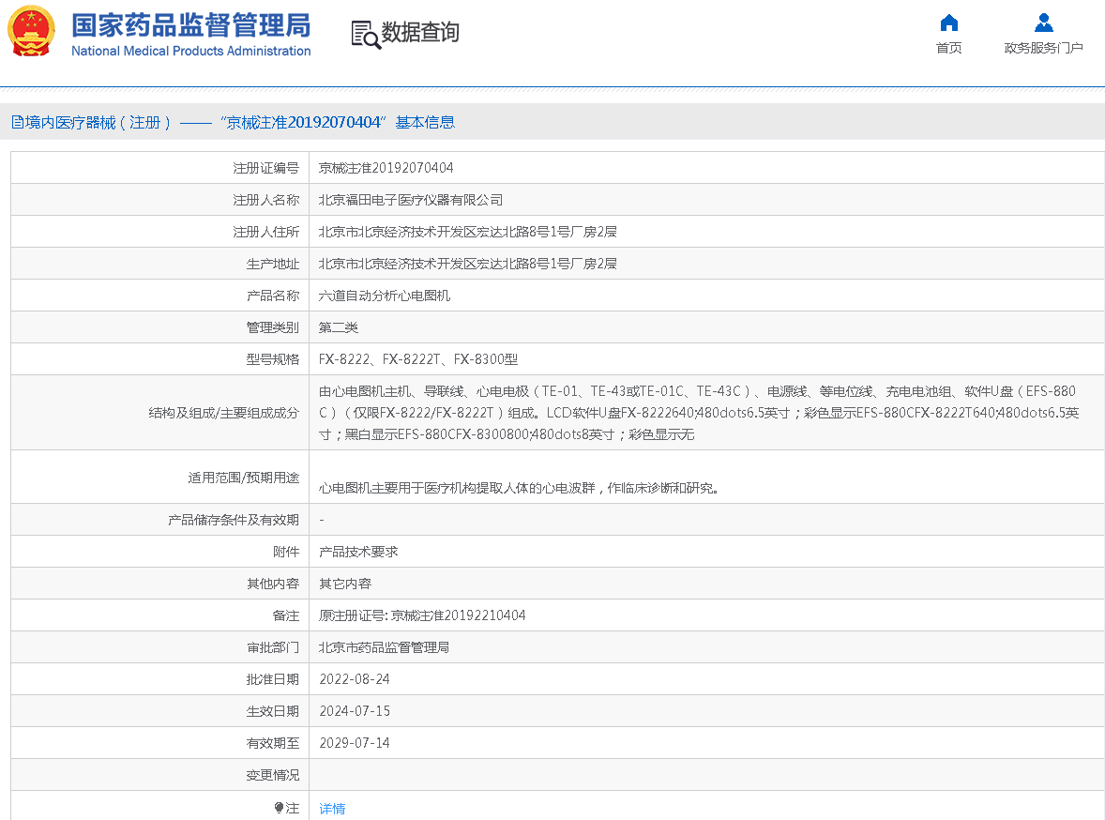Screen dimensions: 1105x820
Task: Click the 生效日期 row label
Action: click(x=273, y=711)
